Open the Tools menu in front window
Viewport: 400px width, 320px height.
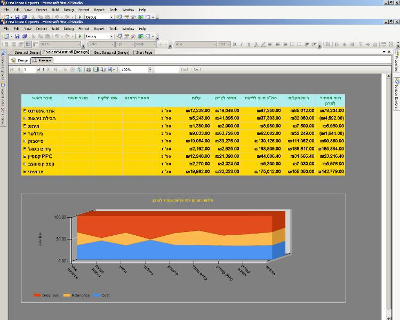pyautogui.click(x=113, y=29)
